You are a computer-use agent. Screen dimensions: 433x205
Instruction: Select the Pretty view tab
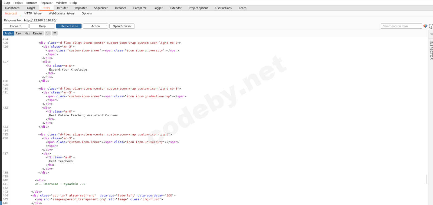coord(9,33)
